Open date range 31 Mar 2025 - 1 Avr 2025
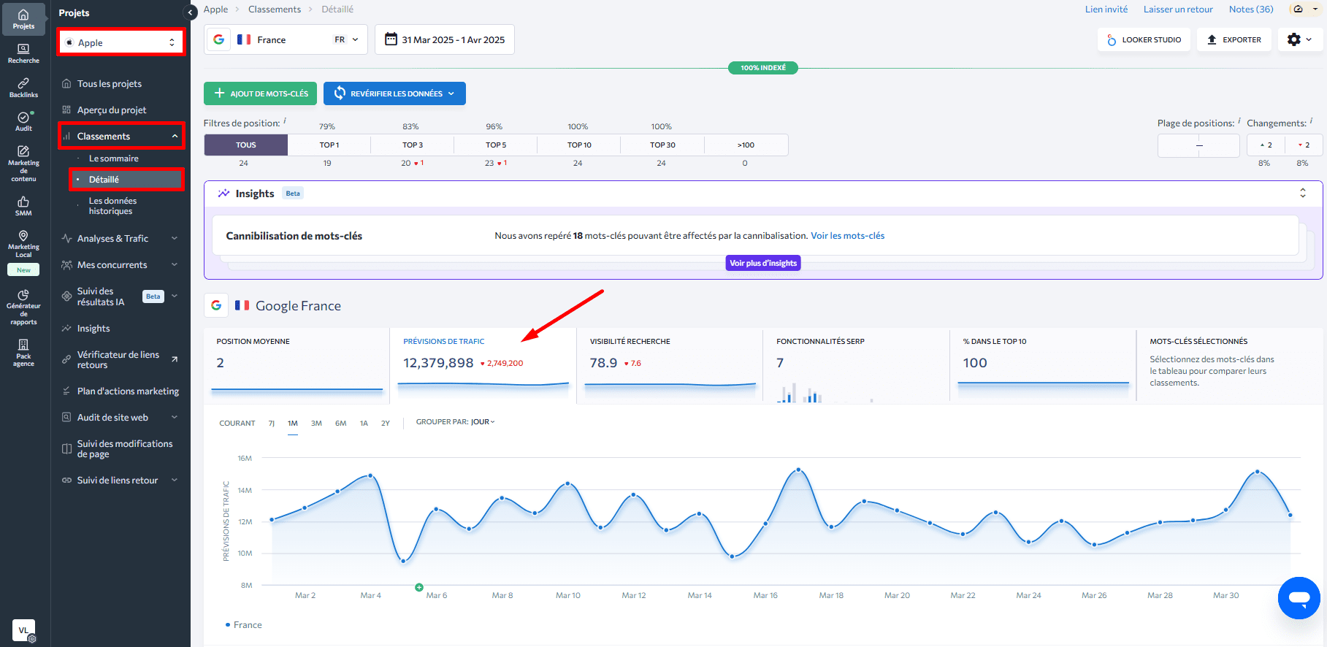This screenshot has width=1327, height=647. tap(445, 39)
